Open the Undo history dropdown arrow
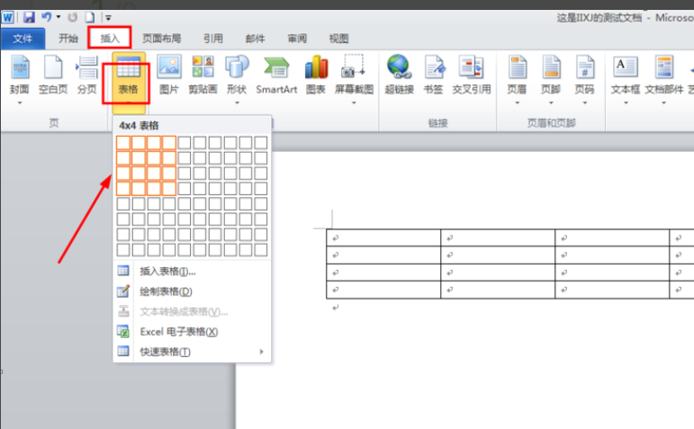The image size is (694, 429). (59, 17)
